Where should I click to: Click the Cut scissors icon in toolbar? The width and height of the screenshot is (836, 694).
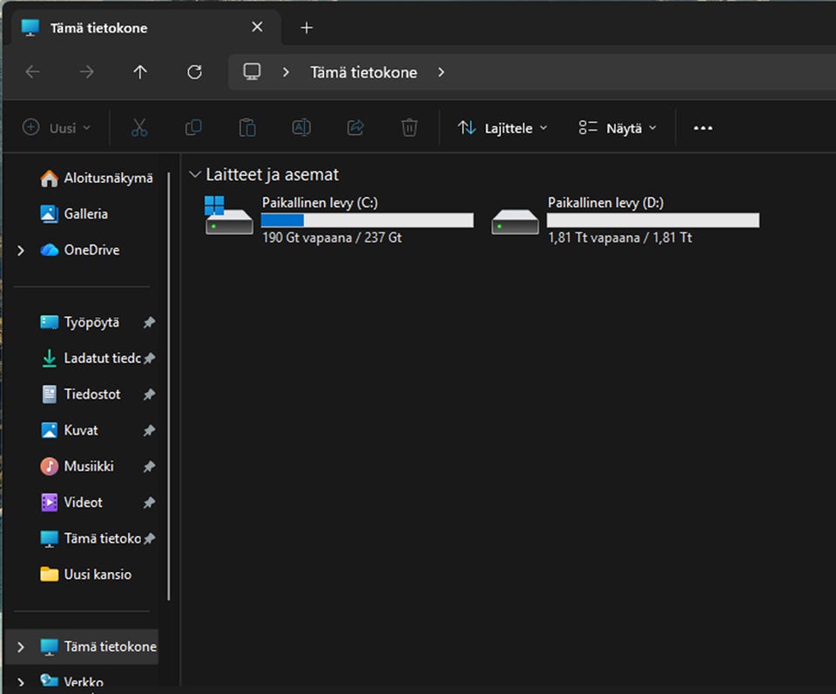139,128
